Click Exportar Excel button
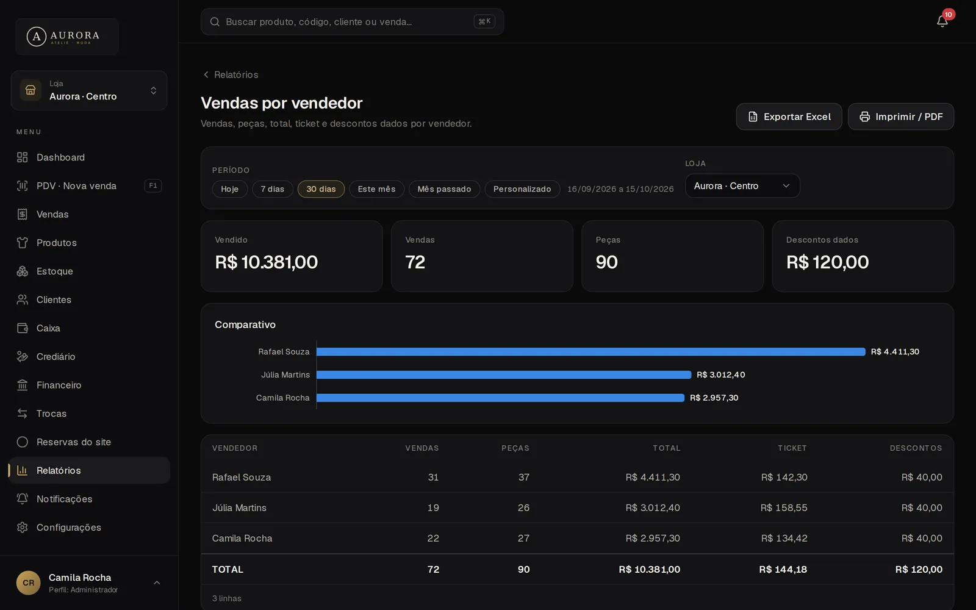Screen dimensions: 976x610 (789, 117)
